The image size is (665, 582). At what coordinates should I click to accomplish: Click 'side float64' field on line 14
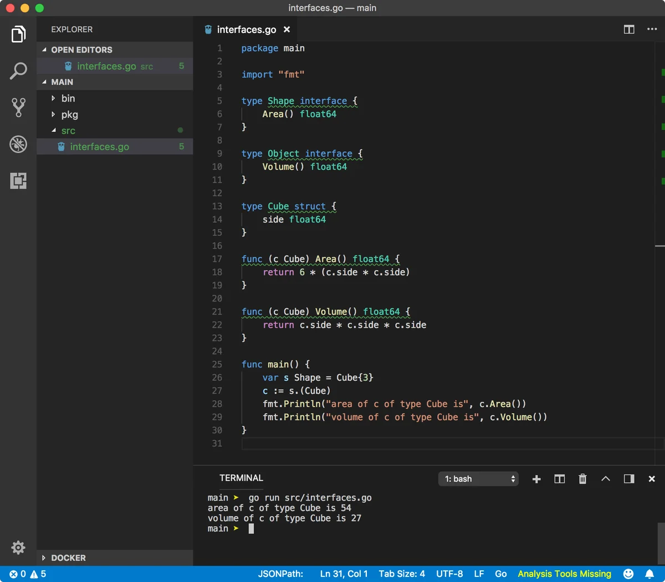294,219
